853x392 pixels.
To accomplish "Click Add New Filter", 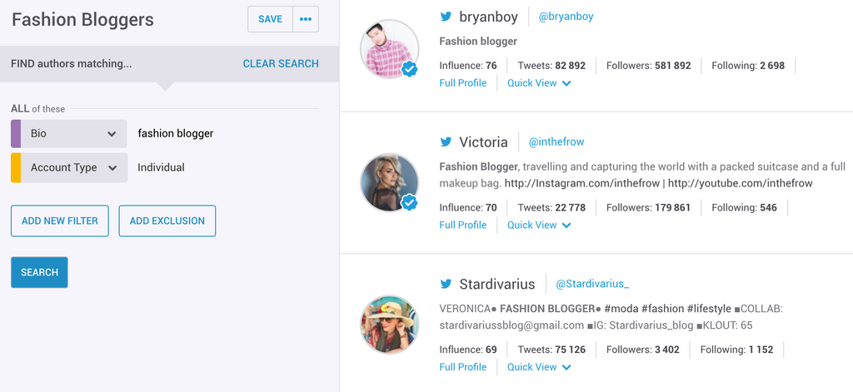I will click(x=60, y=221).
